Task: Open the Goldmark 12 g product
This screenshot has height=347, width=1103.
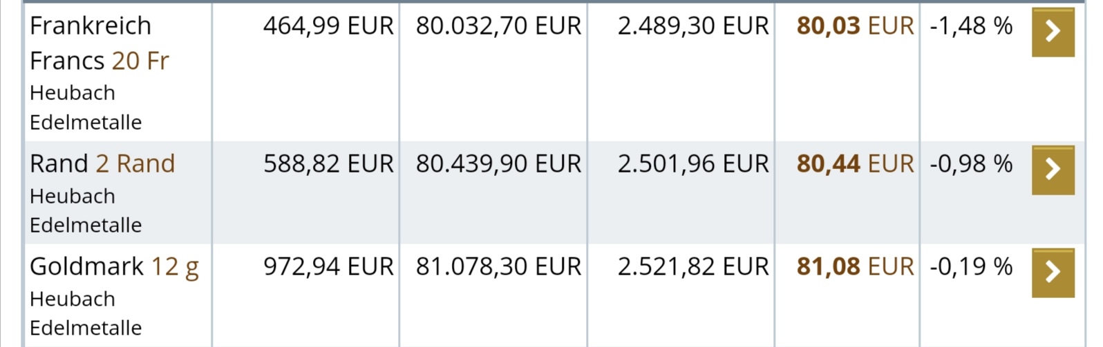Action: (x=114, y=266)
